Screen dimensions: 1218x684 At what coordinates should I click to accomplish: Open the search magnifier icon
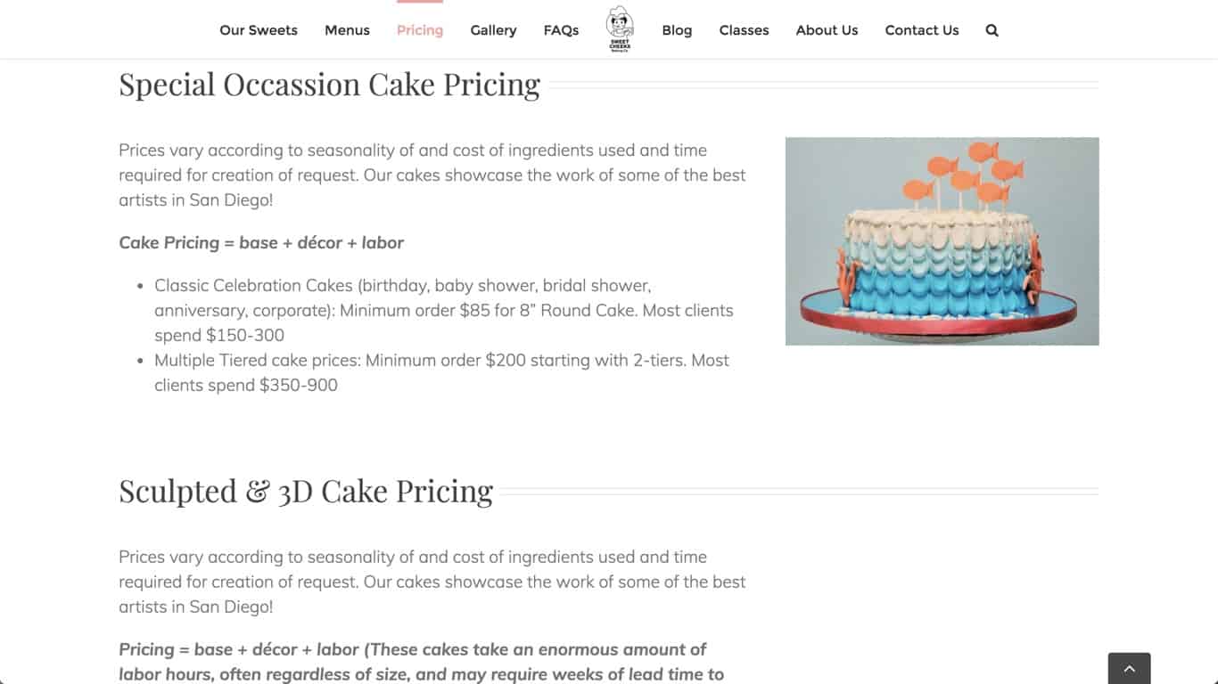tap(992, 30)
